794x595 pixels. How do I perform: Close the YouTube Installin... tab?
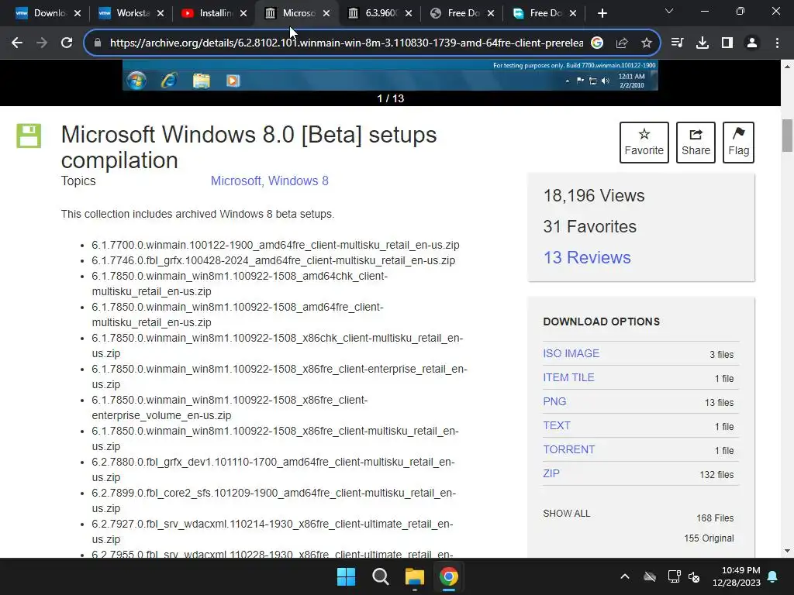(243, 13)
